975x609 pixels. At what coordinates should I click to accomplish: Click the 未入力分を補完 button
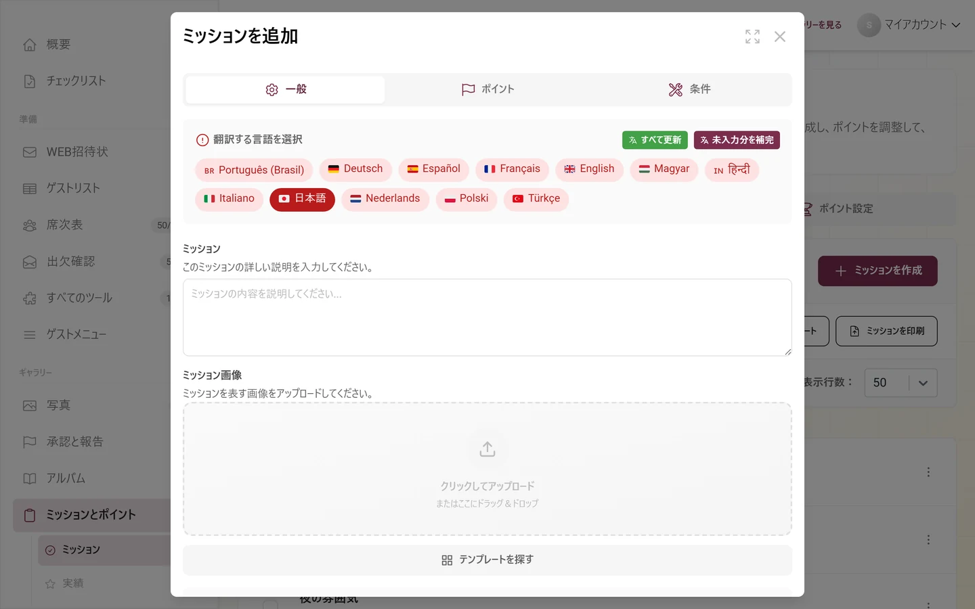737,140
